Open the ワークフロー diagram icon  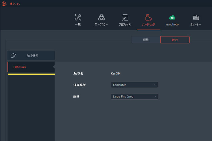101,17
